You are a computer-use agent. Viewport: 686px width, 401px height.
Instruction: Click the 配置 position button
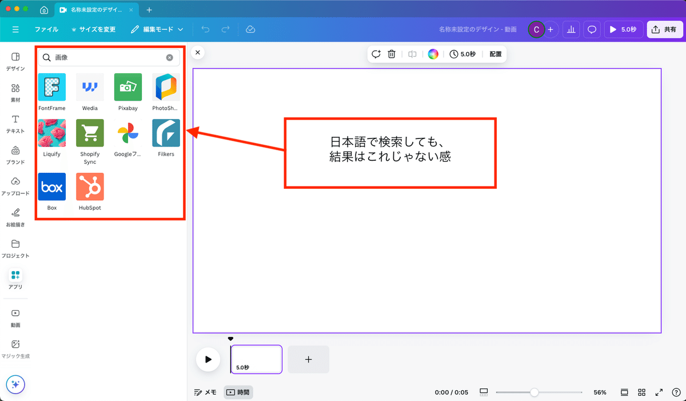point(495,54)
